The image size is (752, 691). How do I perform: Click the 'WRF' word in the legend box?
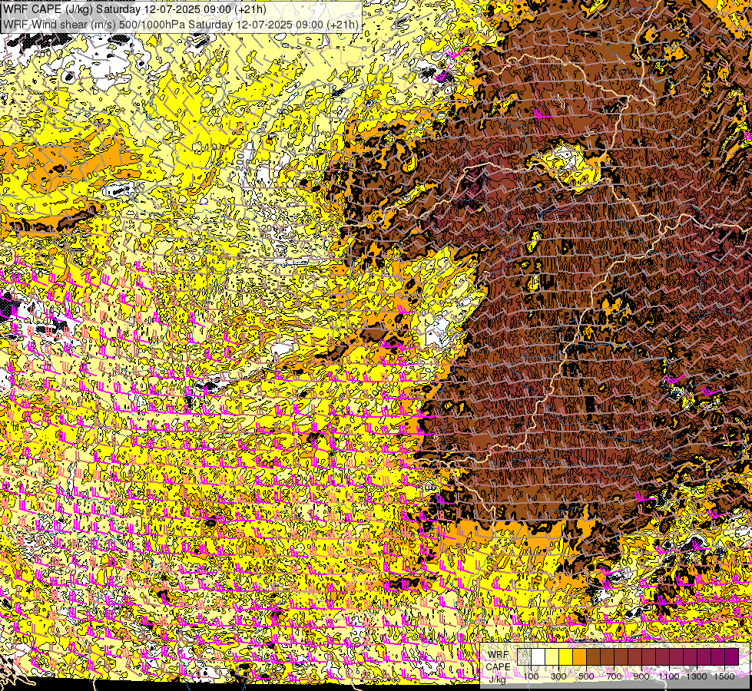499,655
